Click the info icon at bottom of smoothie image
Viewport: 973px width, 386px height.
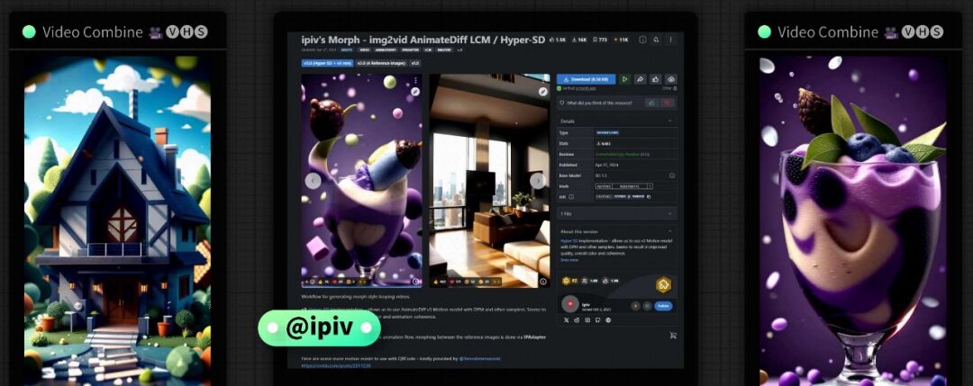415,282
